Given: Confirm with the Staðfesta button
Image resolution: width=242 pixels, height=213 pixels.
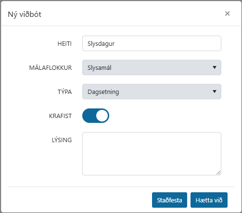Looking at the screenshot, I should [169, 200].
